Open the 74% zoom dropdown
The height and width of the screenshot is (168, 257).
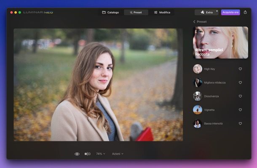click(101, 154)
